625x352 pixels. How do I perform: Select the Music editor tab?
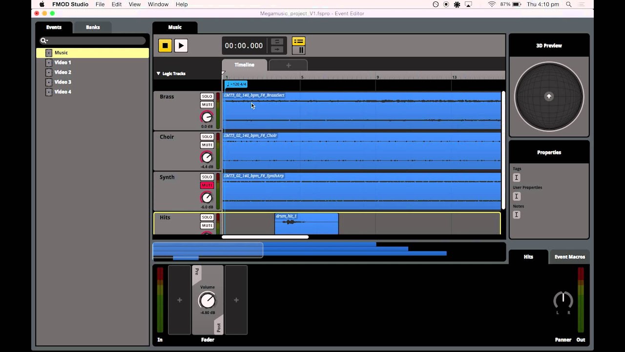point(175,27)
